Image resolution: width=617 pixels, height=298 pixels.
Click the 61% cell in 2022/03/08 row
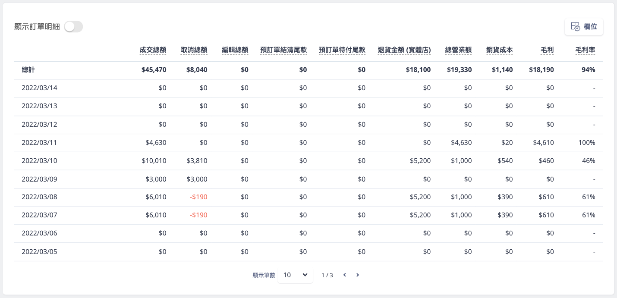589,197
